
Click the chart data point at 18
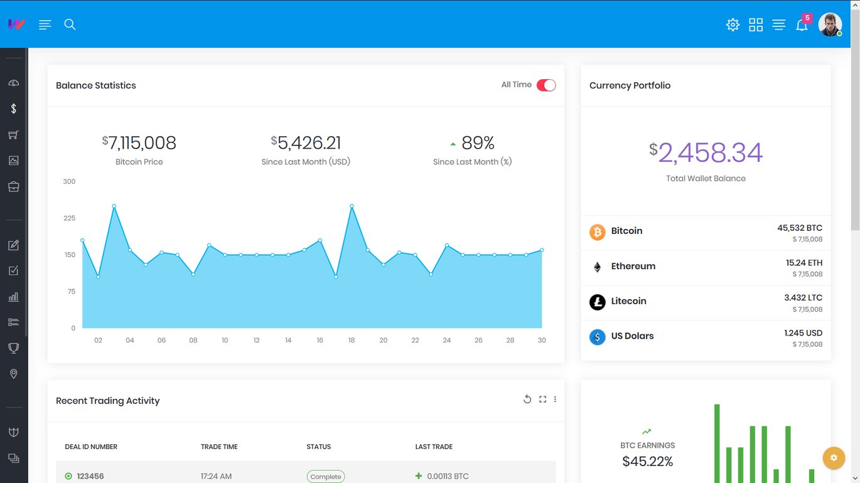352,206
